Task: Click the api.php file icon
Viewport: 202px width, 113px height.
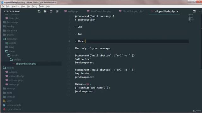Action: (x=7, y=72)
